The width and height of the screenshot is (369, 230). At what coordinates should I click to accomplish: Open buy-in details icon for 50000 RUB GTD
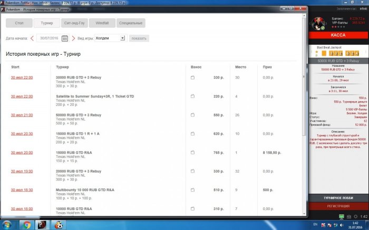tap(192, 115)
